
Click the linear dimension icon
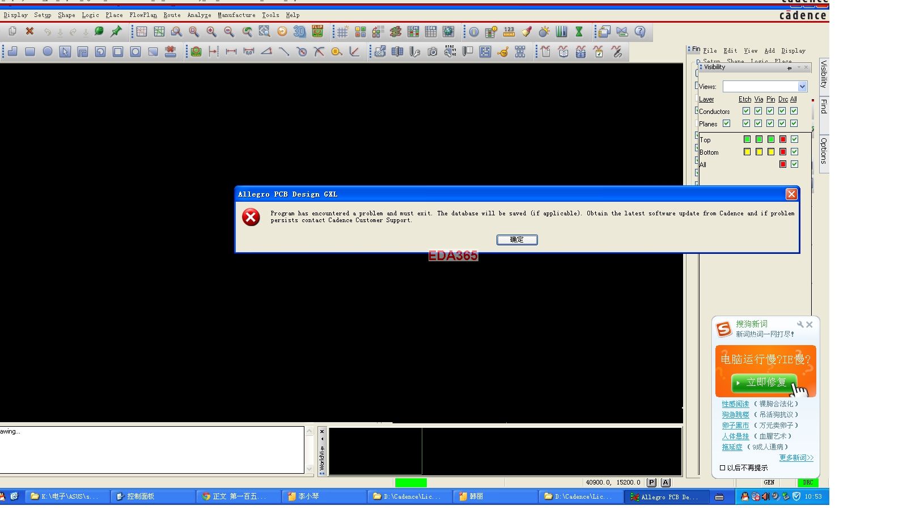pos(231,52)
